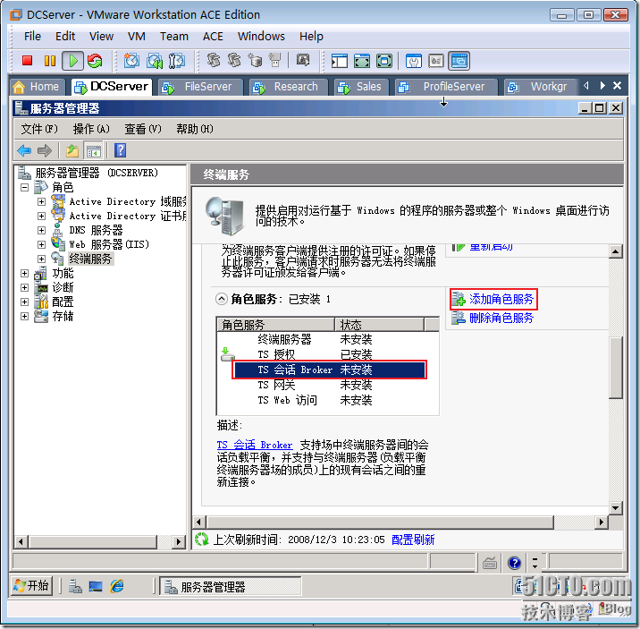Click the 角色服务 column header
The image size is (640, 629).
coord(276,325)
